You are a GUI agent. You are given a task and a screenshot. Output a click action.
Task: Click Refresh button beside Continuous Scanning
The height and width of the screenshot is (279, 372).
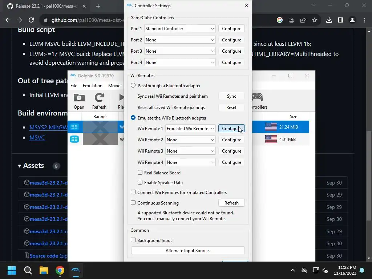pyautogui.click(x=231, y=203)
